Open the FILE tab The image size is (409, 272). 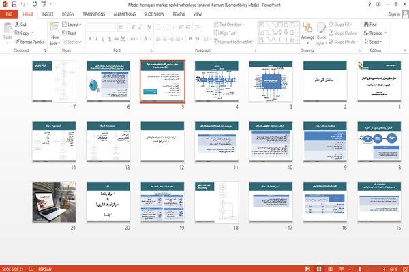click(9, 14)
